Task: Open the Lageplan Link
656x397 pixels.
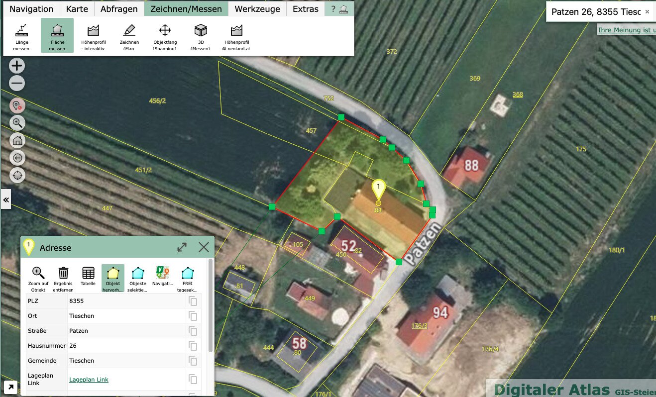Action: pos(89,380)
